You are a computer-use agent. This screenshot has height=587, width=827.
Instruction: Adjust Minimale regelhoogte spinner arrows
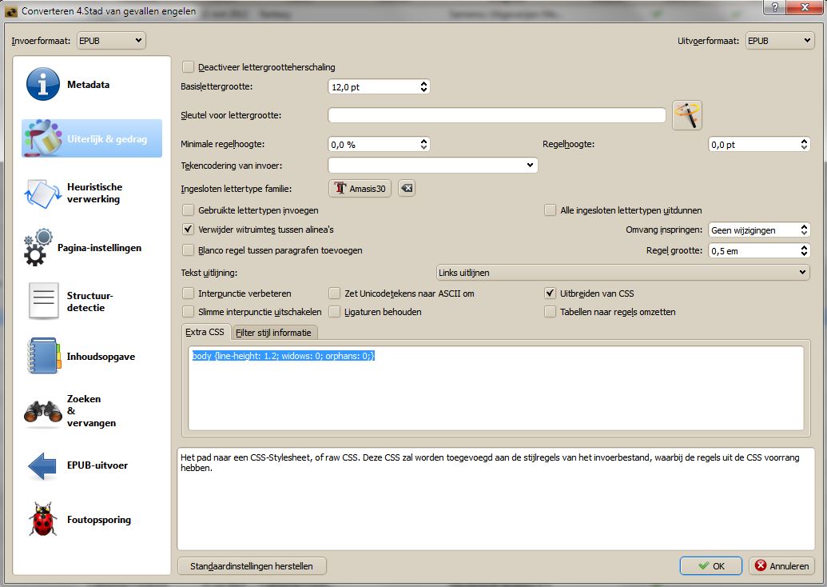point(423,144)
